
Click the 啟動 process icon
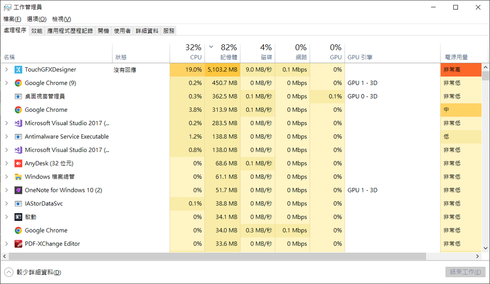pos(18,217)
